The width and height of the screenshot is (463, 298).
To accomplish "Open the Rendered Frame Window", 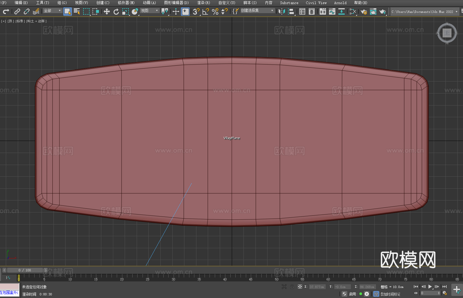I will tap(373, 11).
